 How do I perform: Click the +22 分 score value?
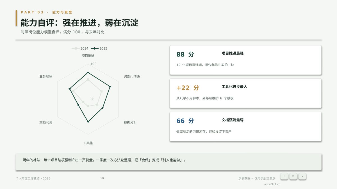pos(188,88)
